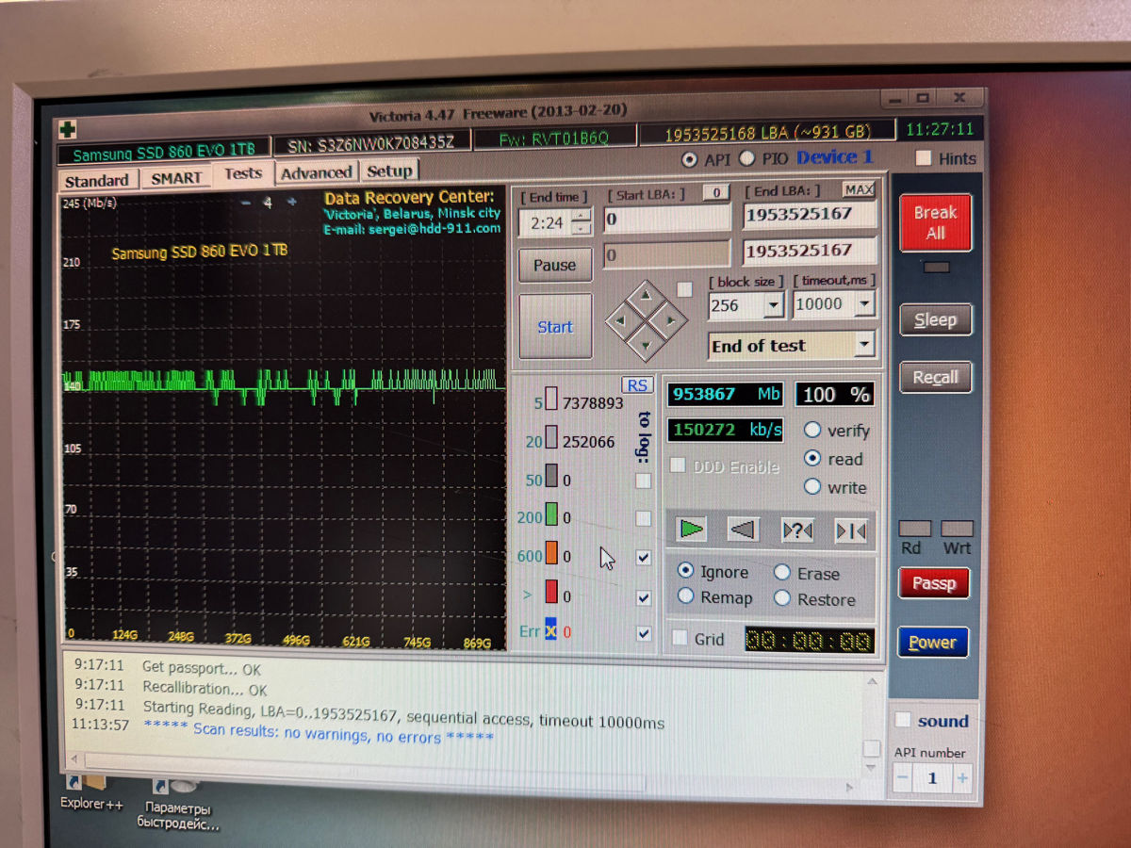This screenshot has width=1131, height=848.
Task: Toggle the Hints checkbox
Action: point(925,158)
